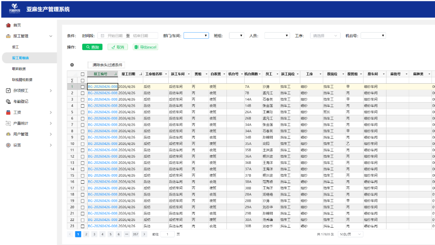This screenshot has width=435, height=245.
Task: Click the 导出excel button
Action: [x=145, y=47]
